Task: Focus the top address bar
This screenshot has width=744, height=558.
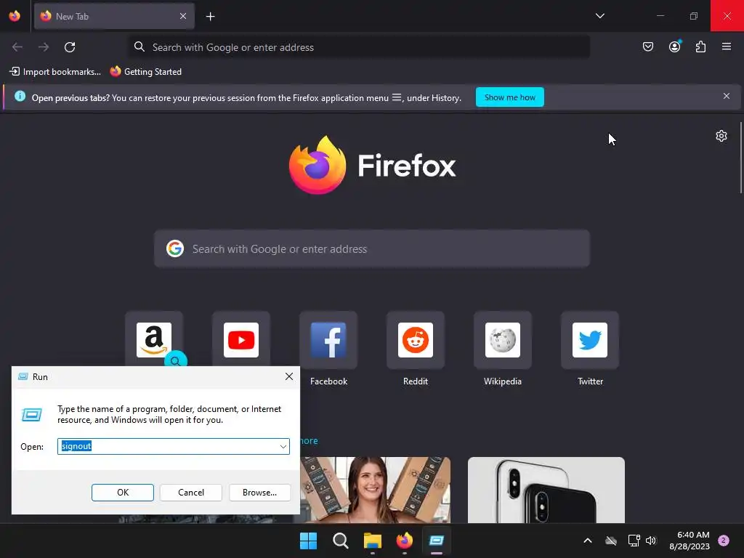Action: (x=359, y=47)
